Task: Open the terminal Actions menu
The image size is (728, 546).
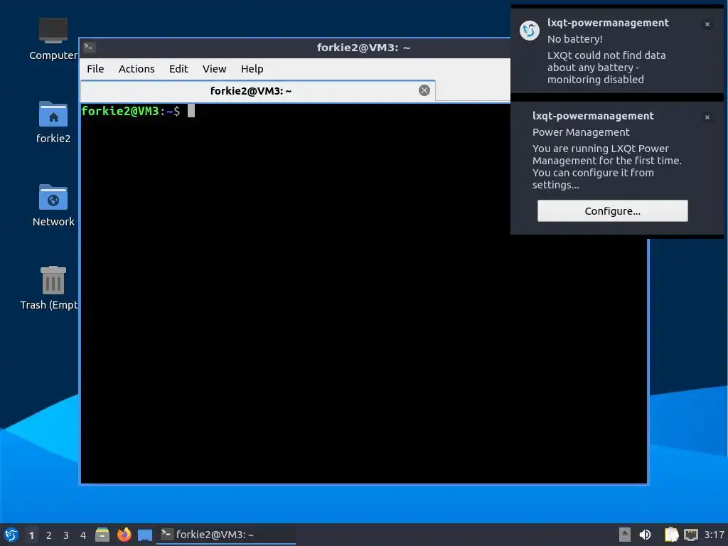Action: (136, 69)
